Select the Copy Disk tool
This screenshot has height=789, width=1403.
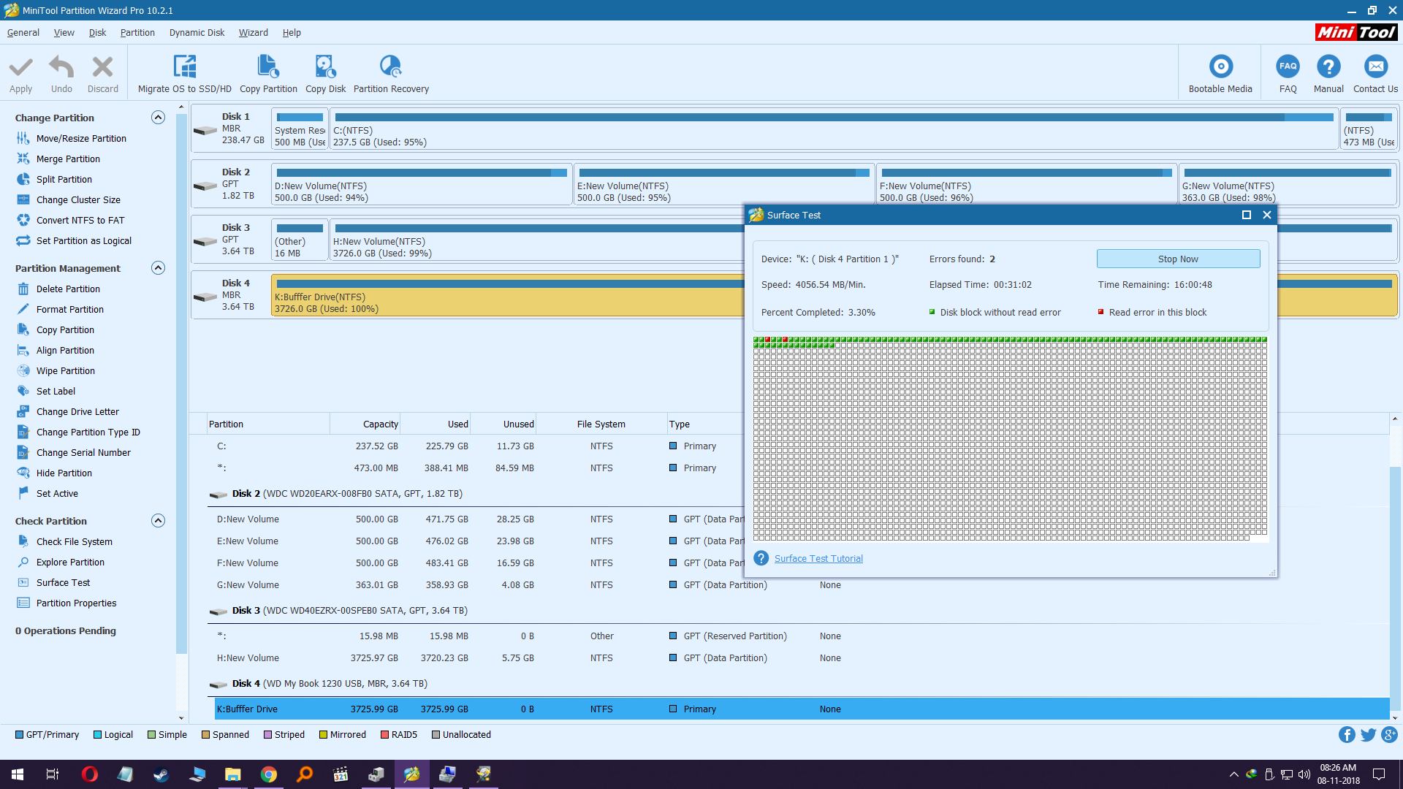pyautogui.click(x=325, y=72)
